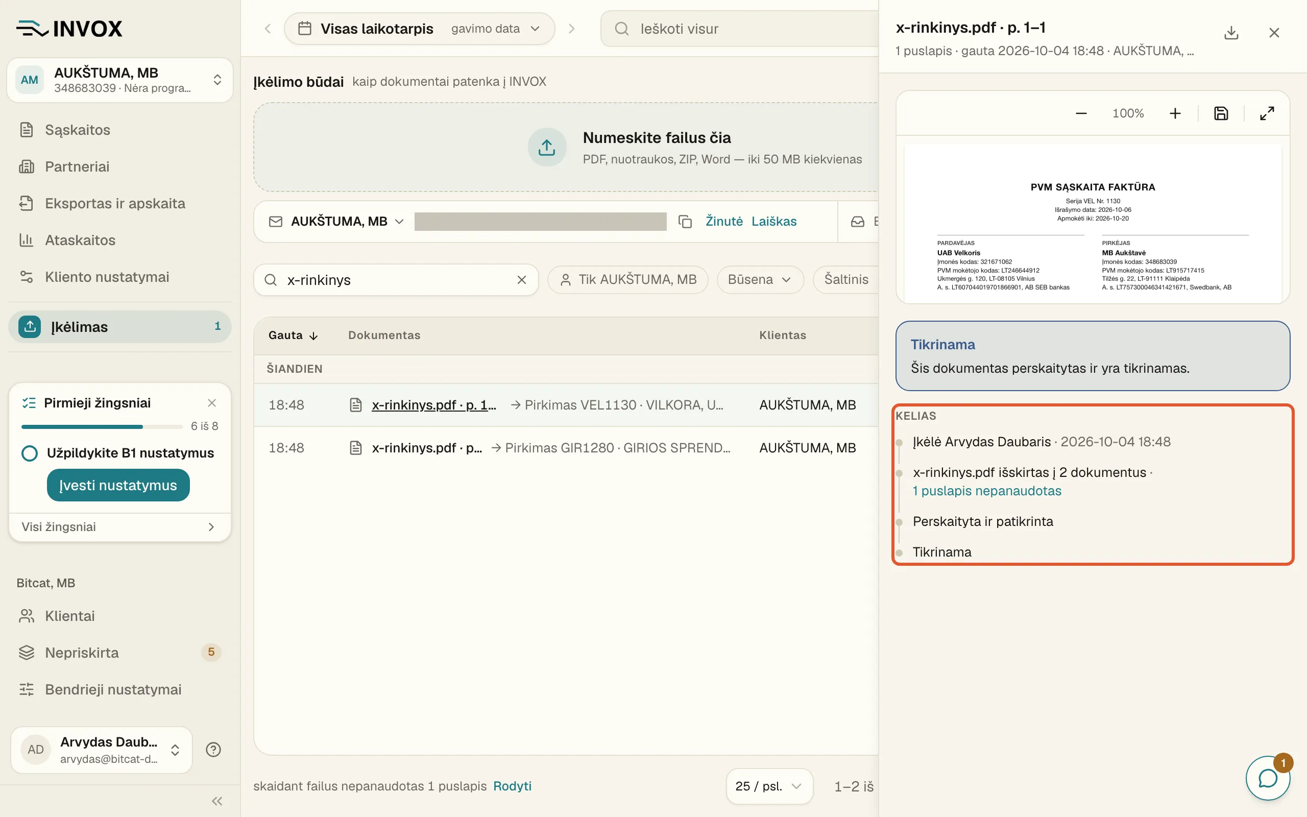
Task: Click the Laiškas link
Action: tap(774, 222)
